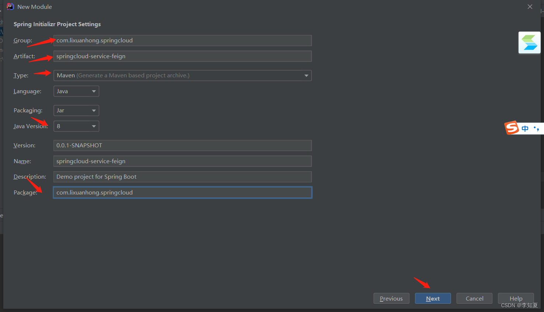Click the Description label
544x312 pixels.
pyautogui.click(x=30, y=177)
